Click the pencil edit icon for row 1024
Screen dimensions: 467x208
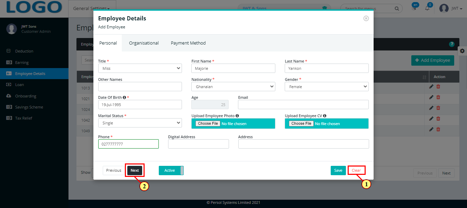(431, 108)
